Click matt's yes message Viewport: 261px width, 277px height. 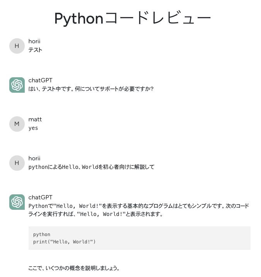click(33, 128)
